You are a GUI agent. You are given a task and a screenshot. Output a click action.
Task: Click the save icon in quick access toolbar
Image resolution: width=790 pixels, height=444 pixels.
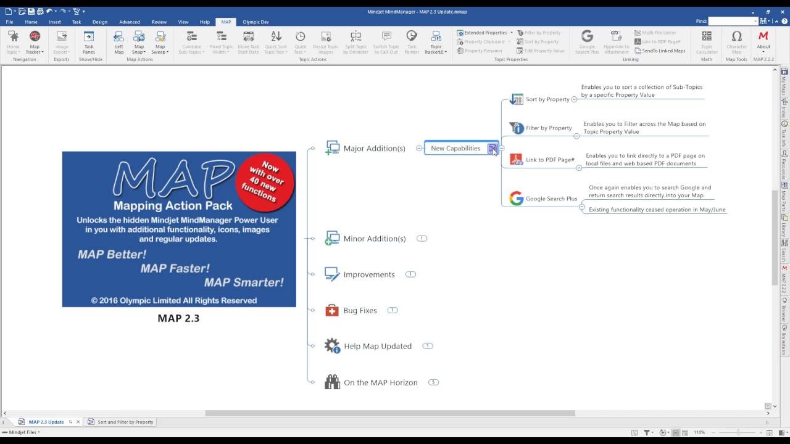pos(30,11)
